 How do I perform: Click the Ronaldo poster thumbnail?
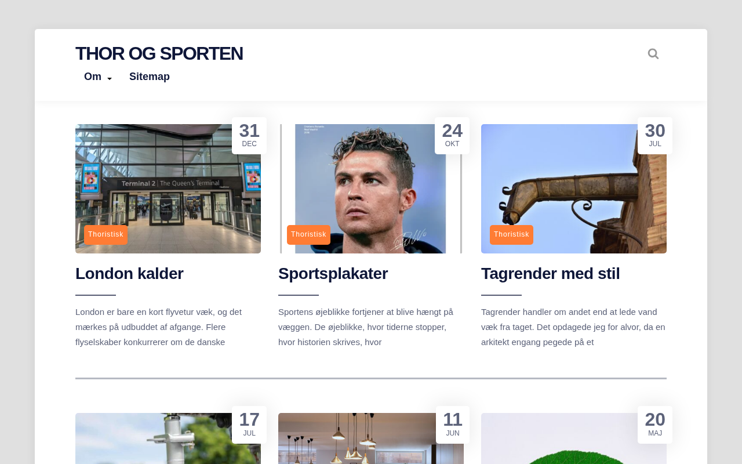371,188
